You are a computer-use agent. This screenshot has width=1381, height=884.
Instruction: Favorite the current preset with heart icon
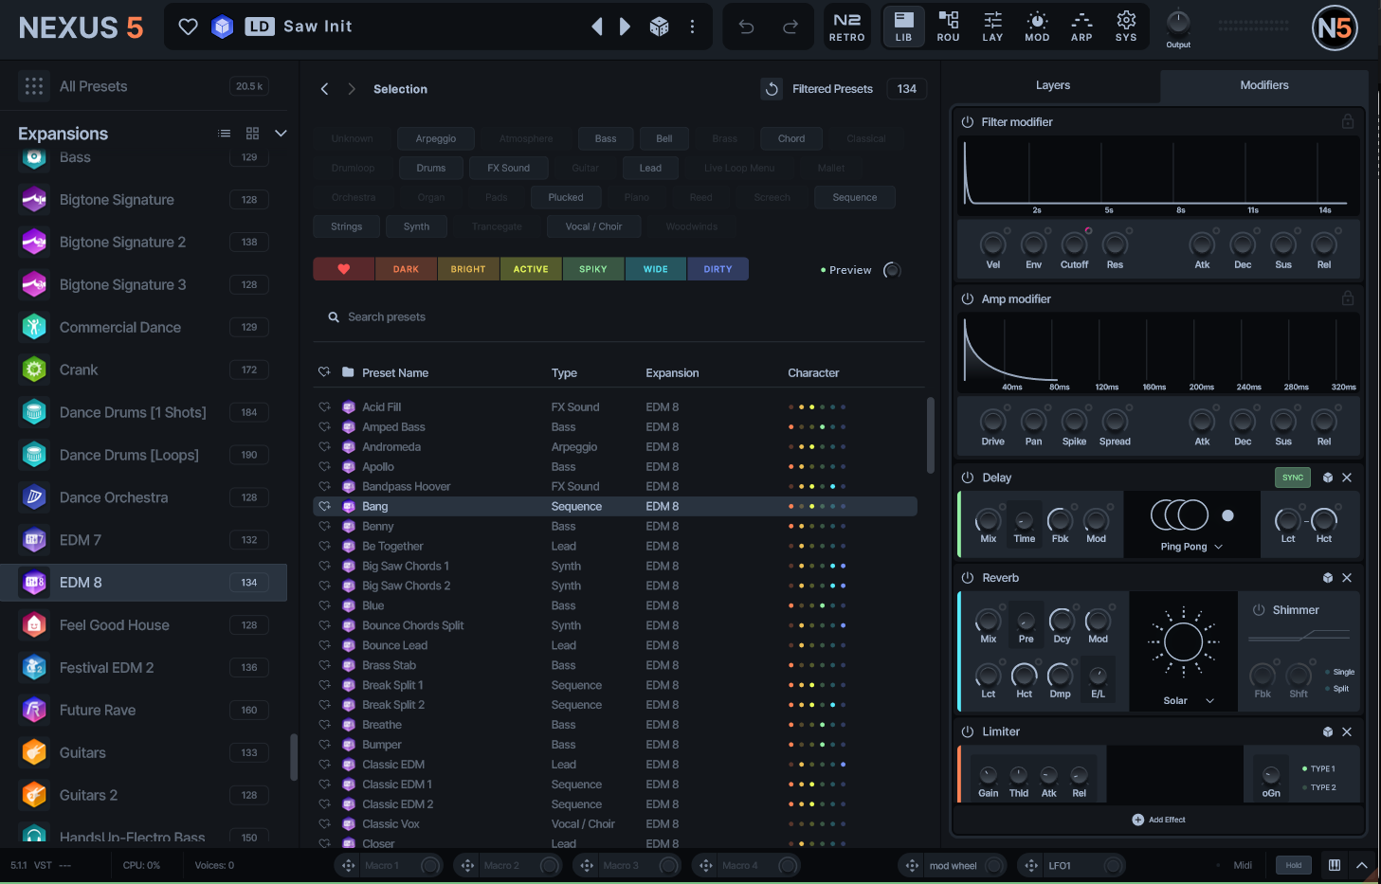[189, 27]
